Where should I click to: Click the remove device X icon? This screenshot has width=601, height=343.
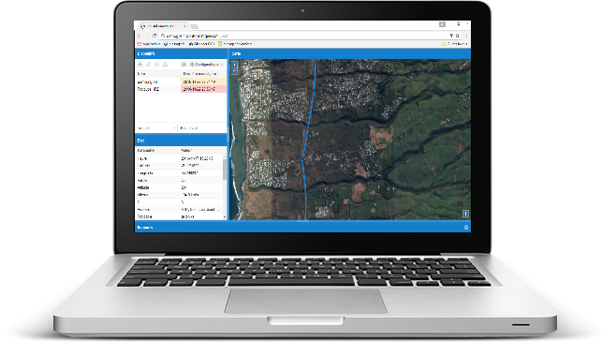[156, 65]
